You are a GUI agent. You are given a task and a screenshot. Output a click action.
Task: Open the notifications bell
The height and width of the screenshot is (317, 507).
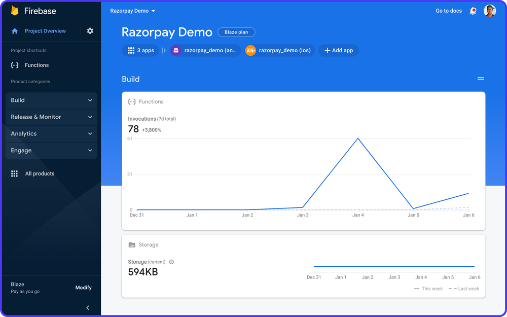pos(473,10)
